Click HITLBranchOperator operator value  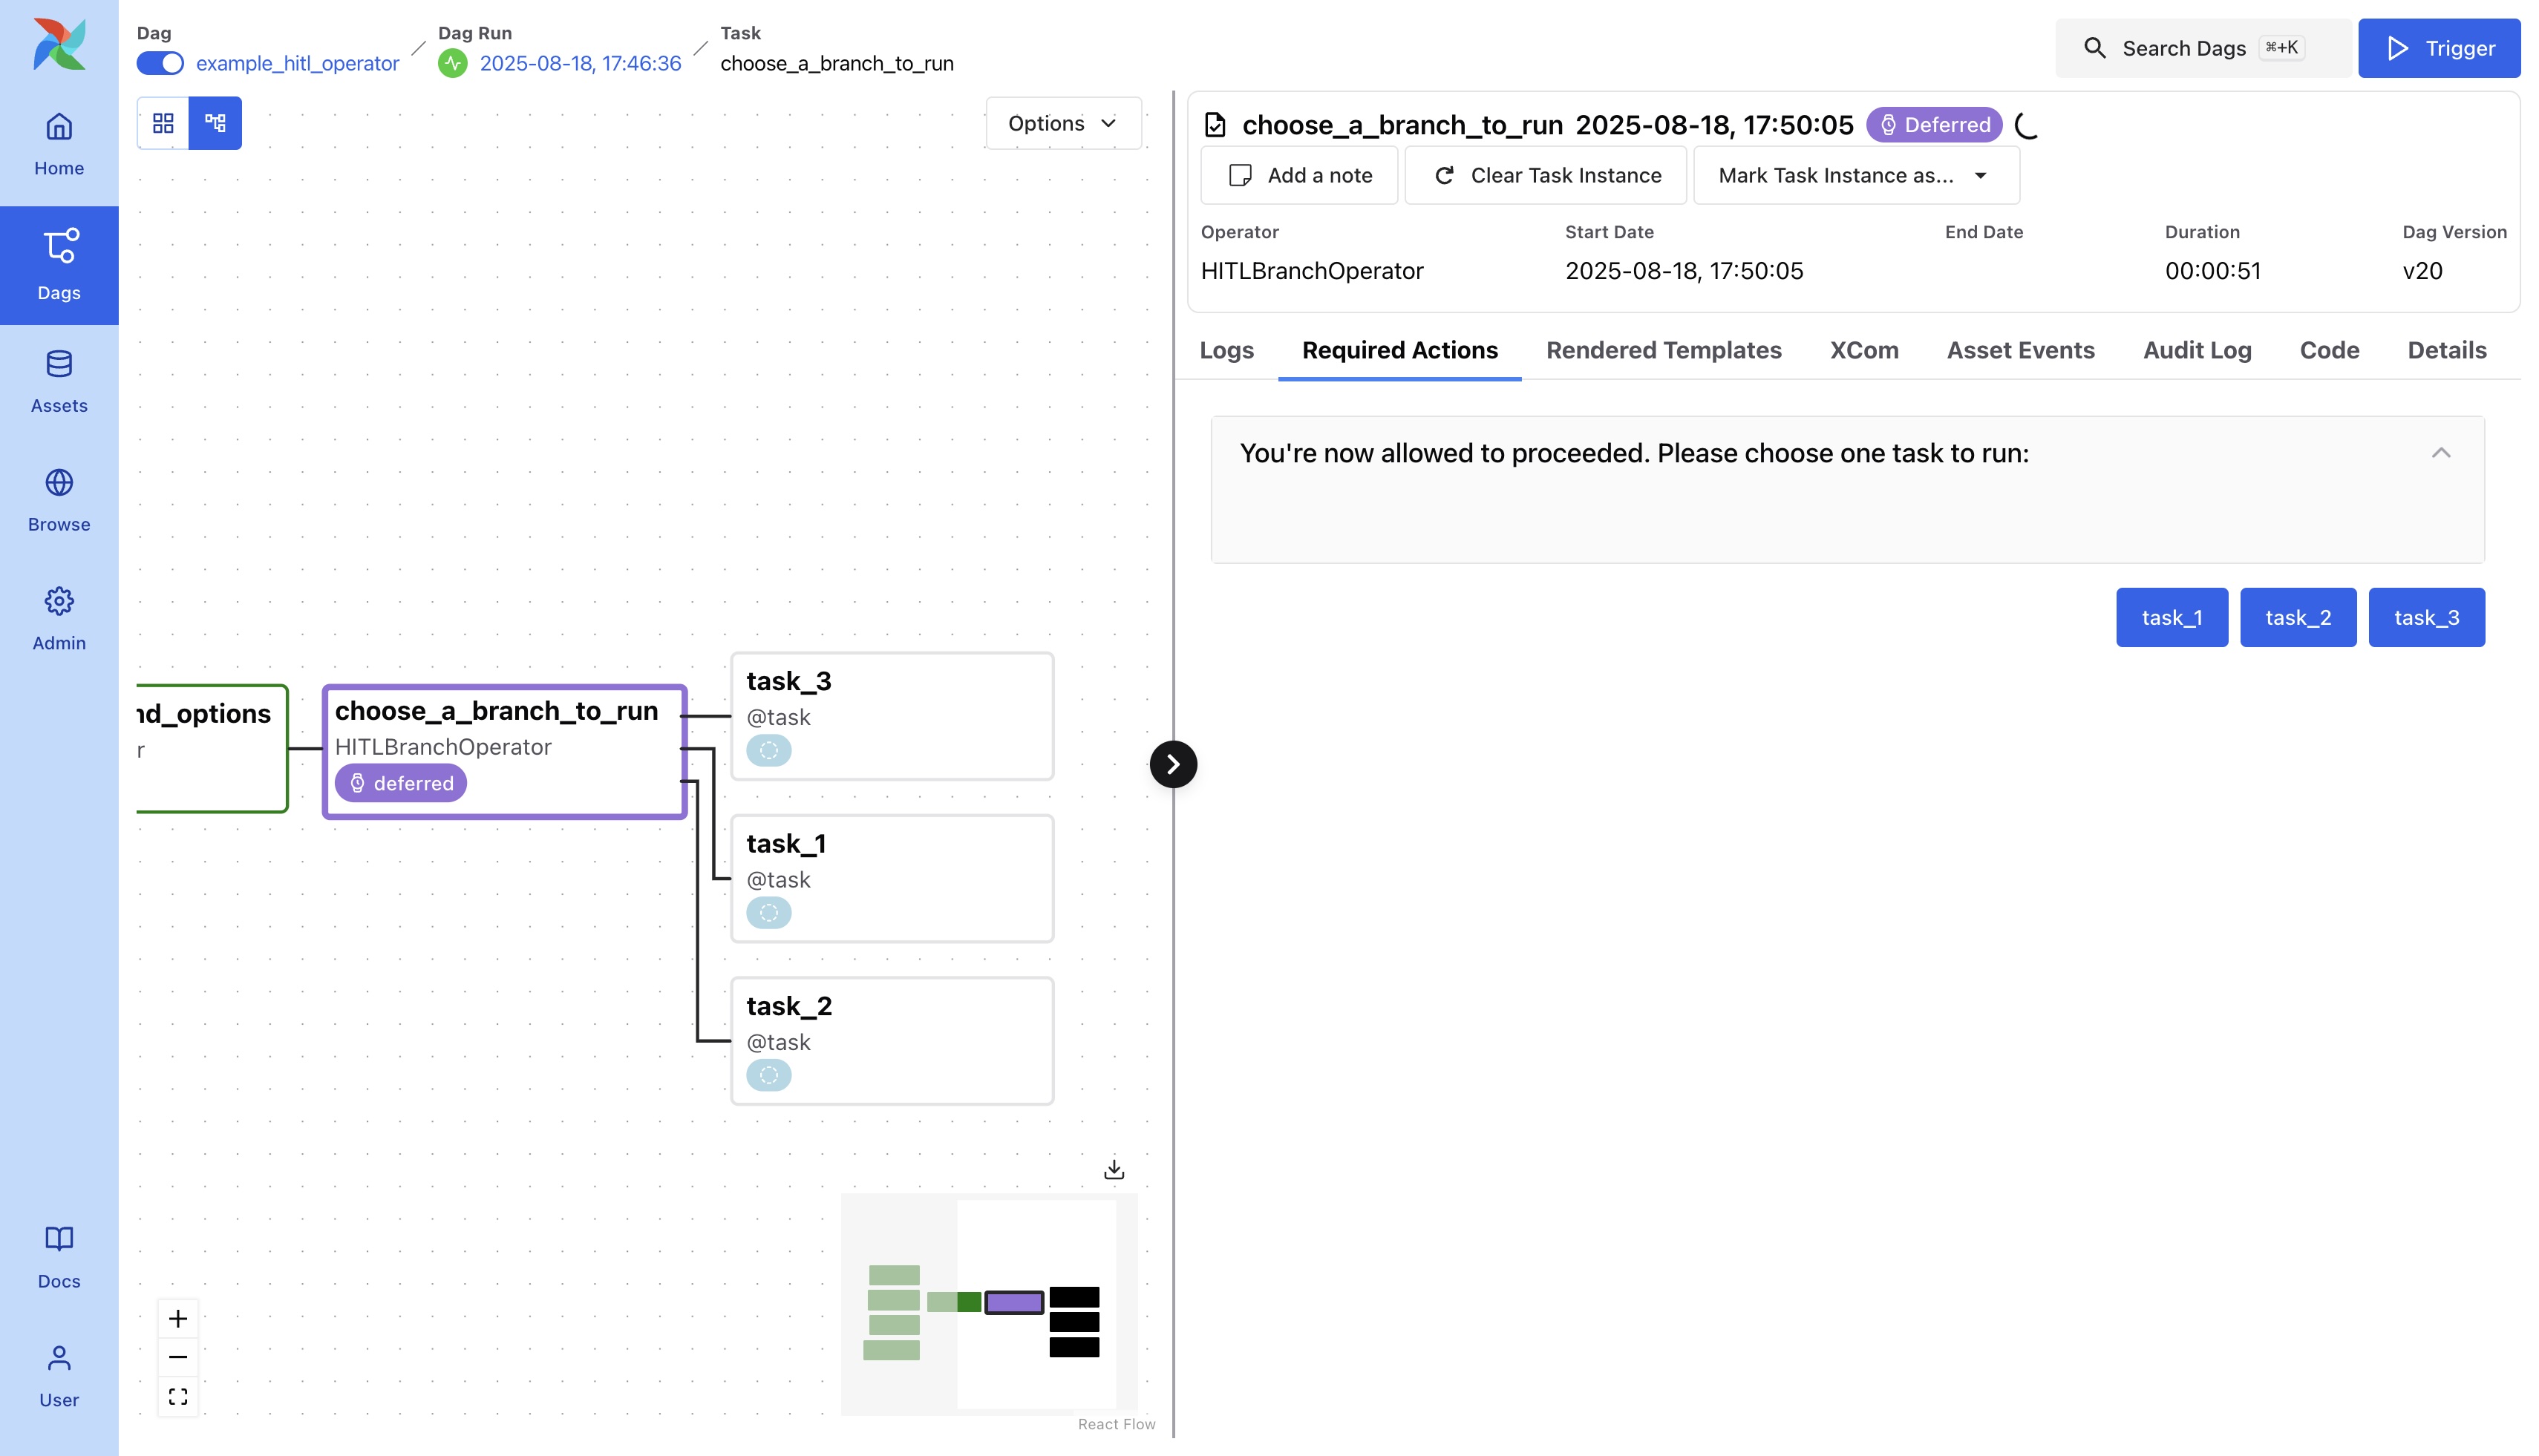pyautogui.click(x=1312, y=271)
